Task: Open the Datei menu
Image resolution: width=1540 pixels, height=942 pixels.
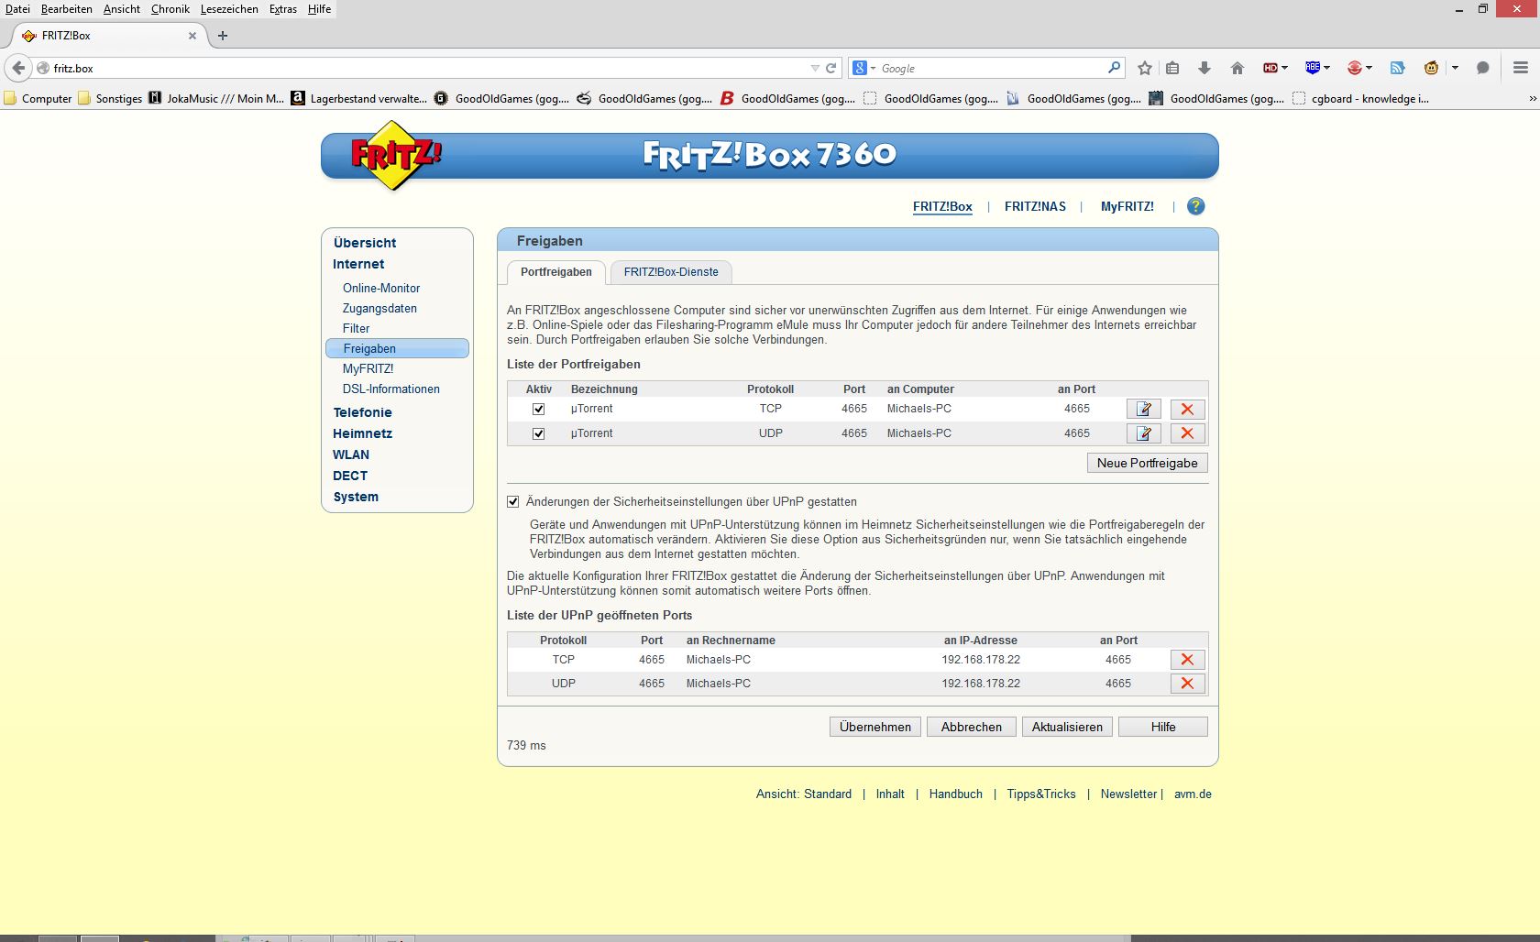Action: coord(17,9)
